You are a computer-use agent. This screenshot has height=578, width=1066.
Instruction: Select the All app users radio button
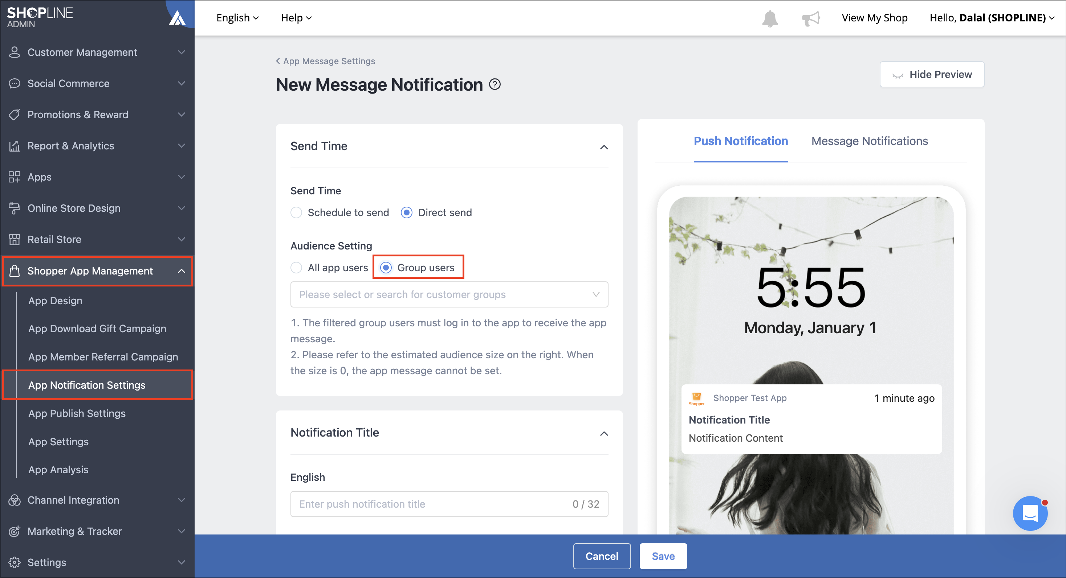[x=296, y=268]
